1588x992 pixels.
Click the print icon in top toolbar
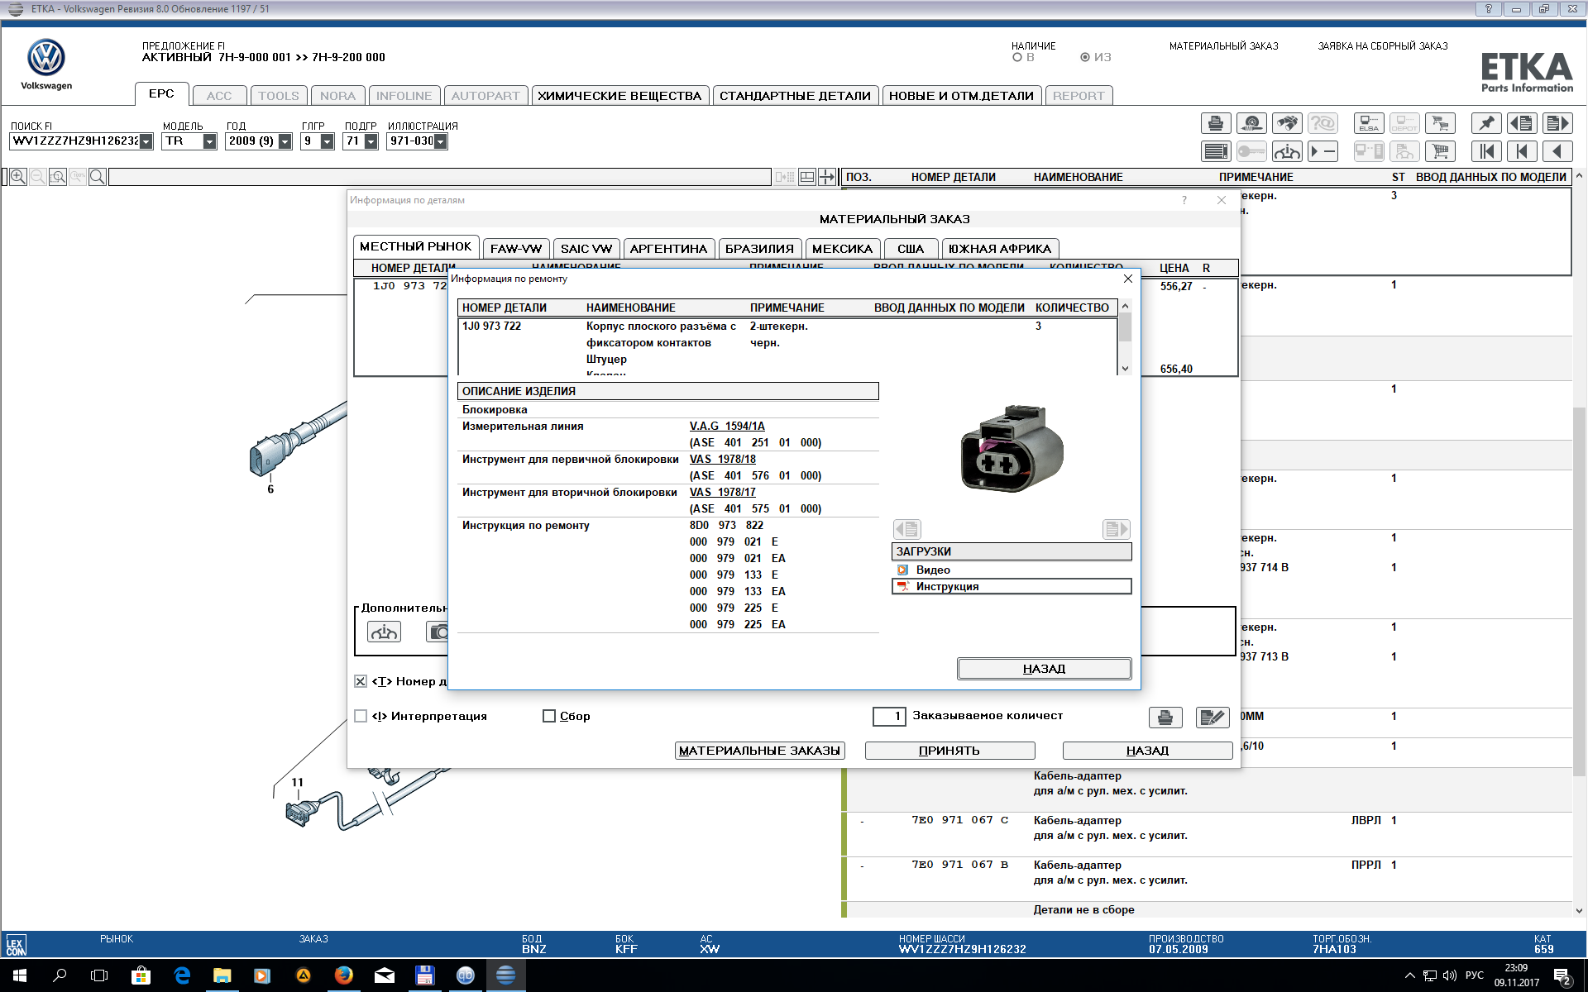click(1215, 123)
